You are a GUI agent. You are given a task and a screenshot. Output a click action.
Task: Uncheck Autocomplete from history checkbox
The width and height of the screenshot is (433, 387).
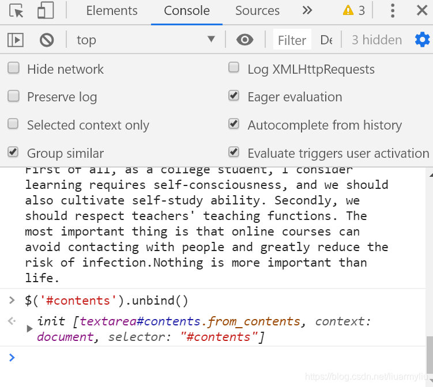point(234,124)
